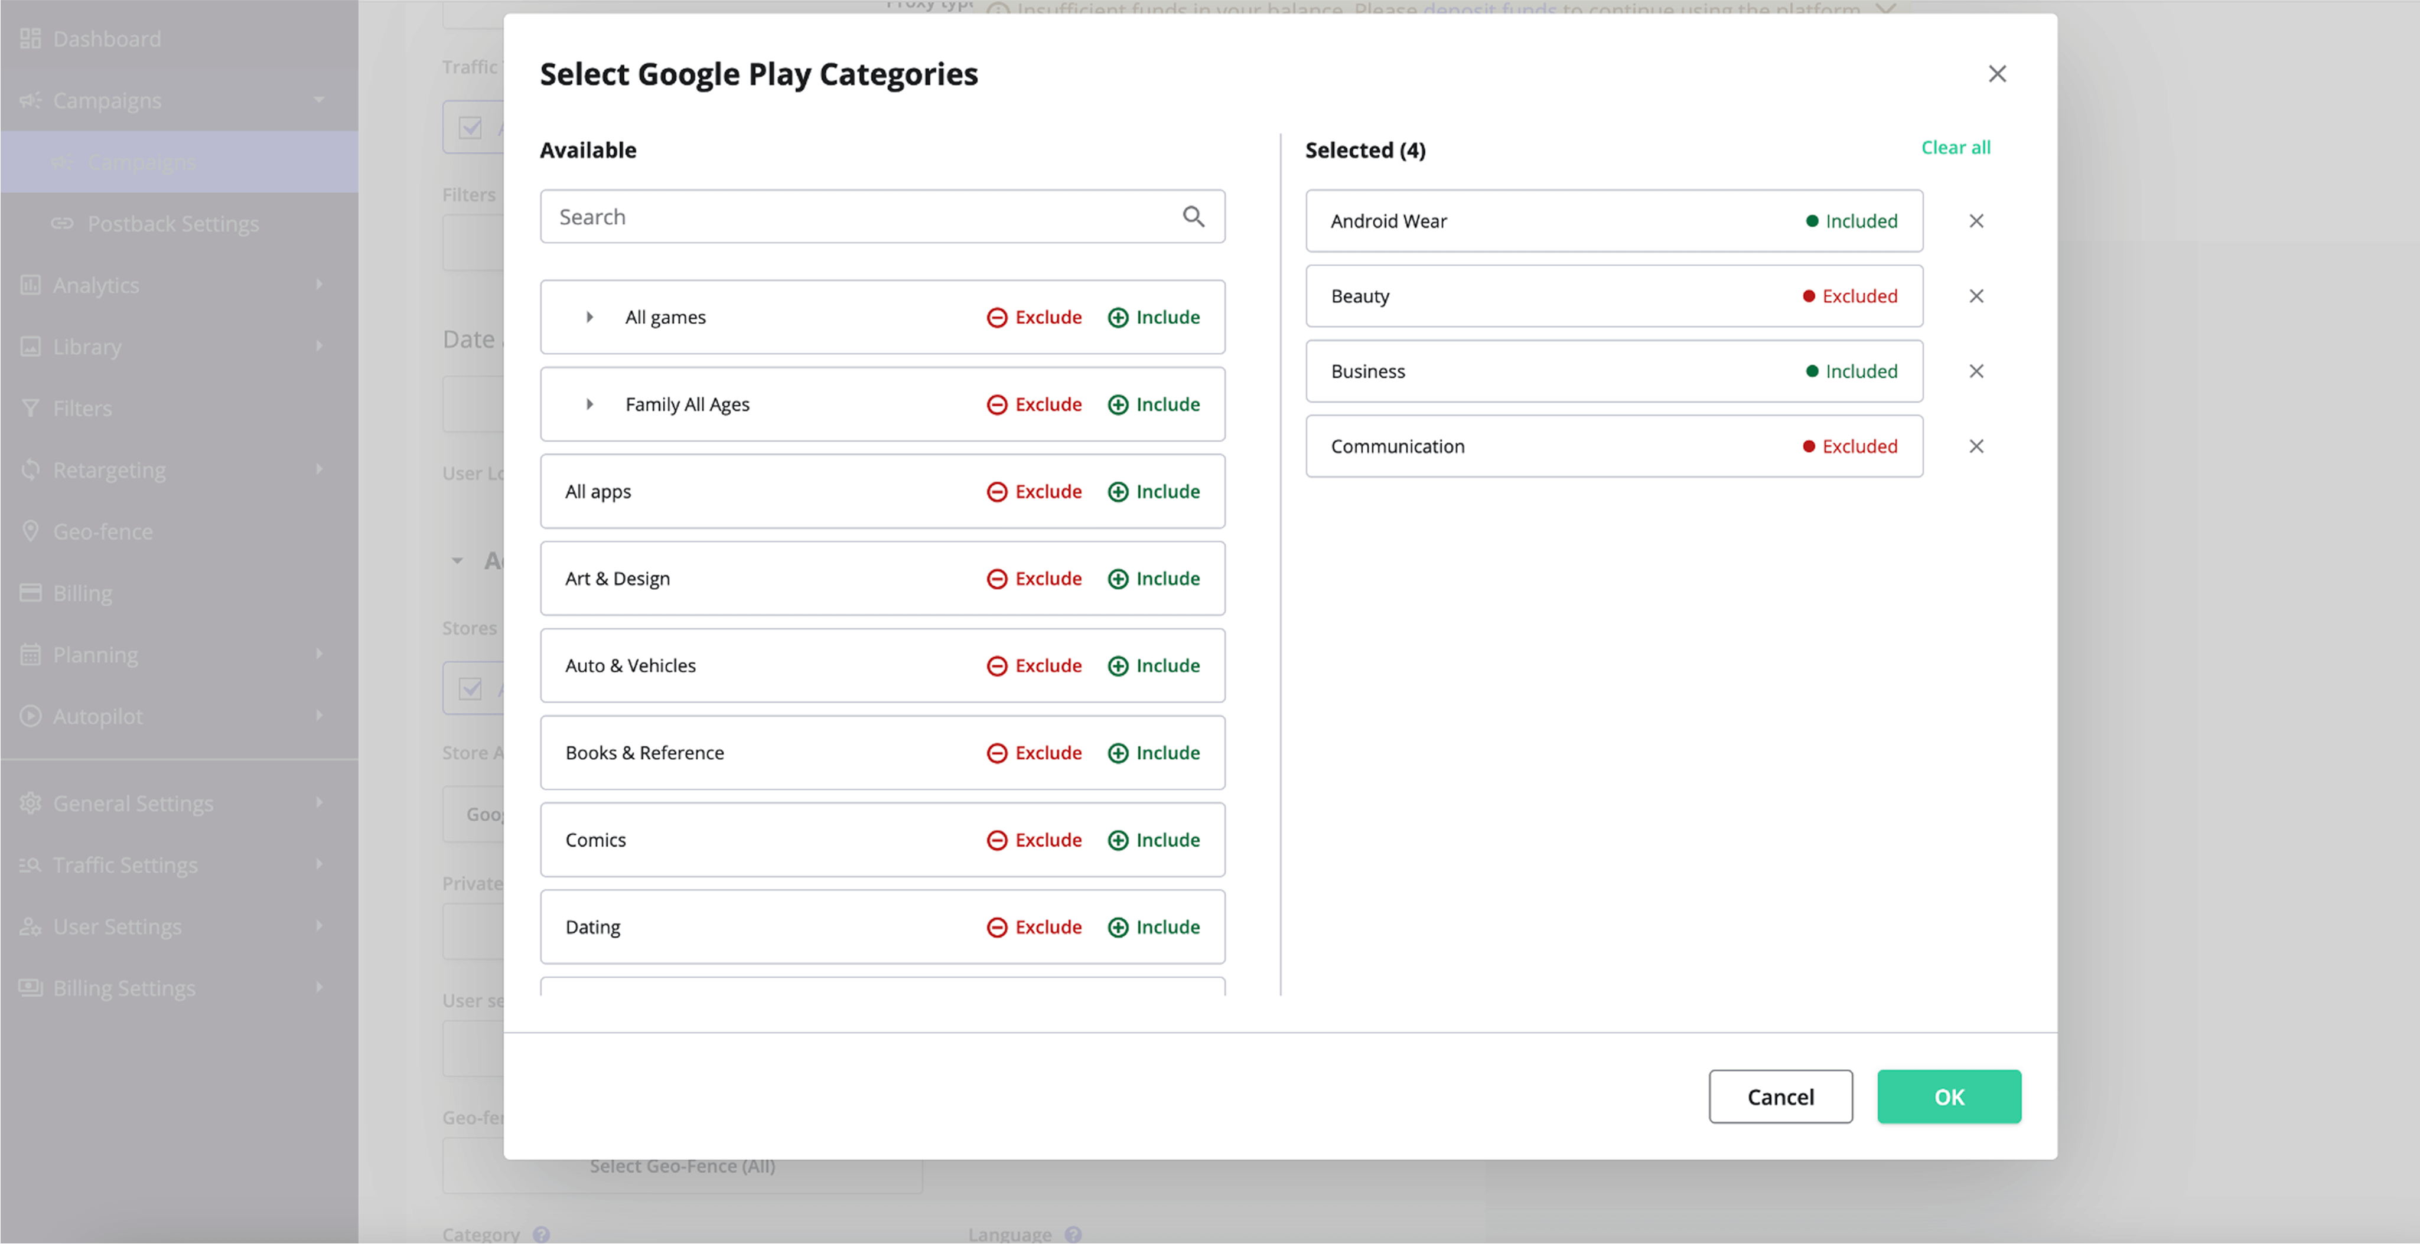Click the Geo-fence pin icon
Image resolution: width=2420 pixels, height=1244 pixels.
pos(31,530)
